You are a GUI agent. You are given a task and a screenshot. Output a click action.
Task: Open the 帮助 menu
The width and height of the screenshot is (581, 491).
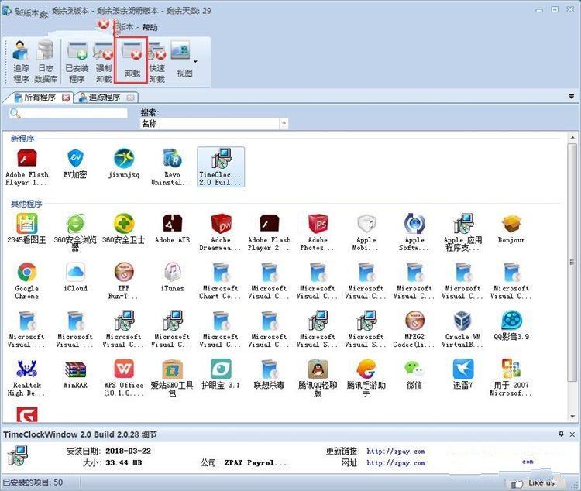pyautogui.click(x=150, y=27)
